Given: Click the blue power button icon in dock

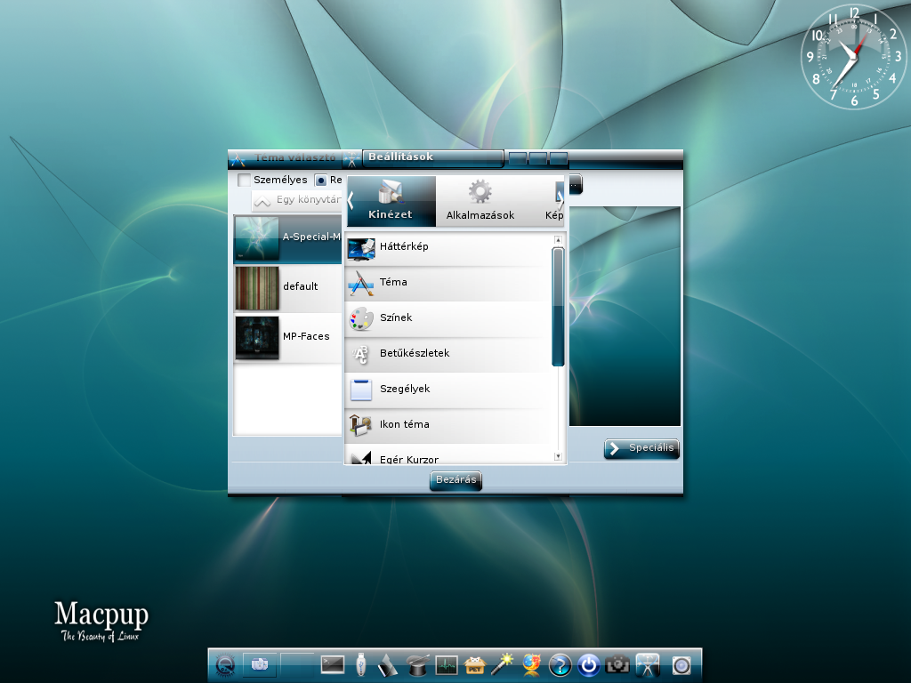Looking at the screenshot, I should pos(589,665).
